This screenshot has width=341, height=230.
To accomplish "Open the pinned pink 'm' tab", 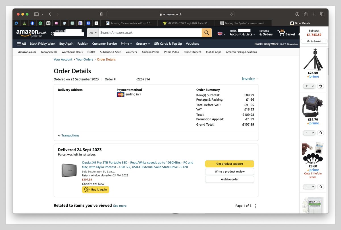I will (56, 23).
